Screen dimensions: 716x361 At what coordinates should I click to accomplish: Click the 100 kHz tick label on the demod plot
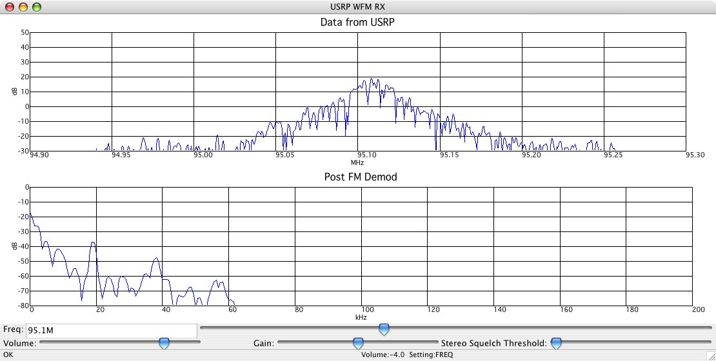tap(367, 310)
